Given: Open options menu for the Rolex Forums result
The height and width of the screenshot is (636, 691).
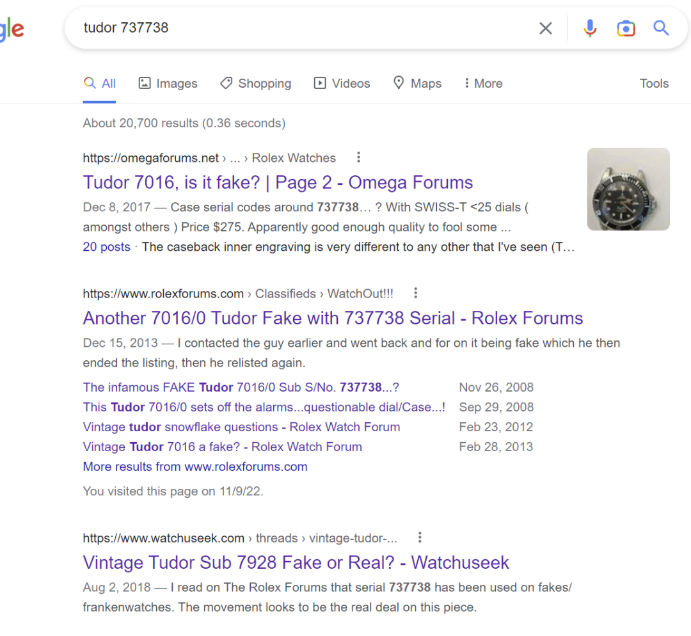Looking at the screenshot, I should click(x=415, y=292).
